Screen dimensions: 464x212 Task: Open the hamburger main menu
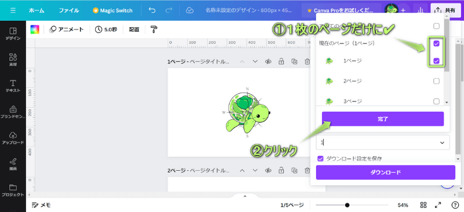point(13,10)
